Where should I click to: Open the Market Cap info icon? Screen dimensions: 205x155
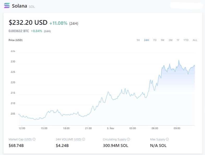34,139
